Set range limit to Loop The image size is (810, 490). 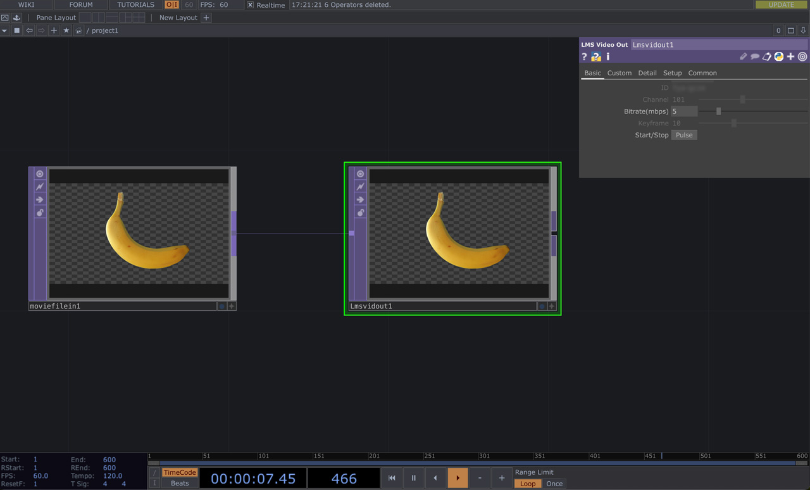point(528,484)
